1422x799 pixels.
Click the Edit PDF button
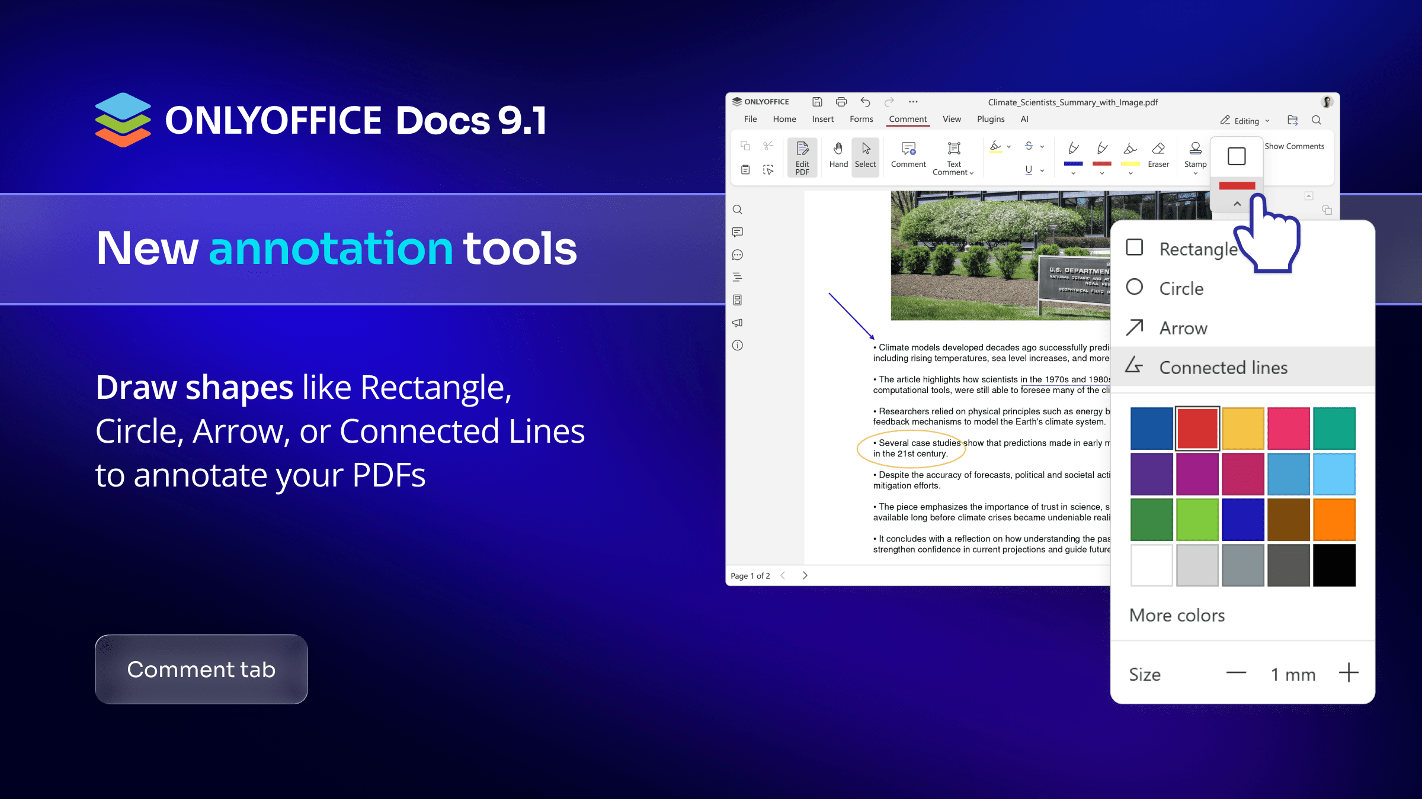click(802, 157)
